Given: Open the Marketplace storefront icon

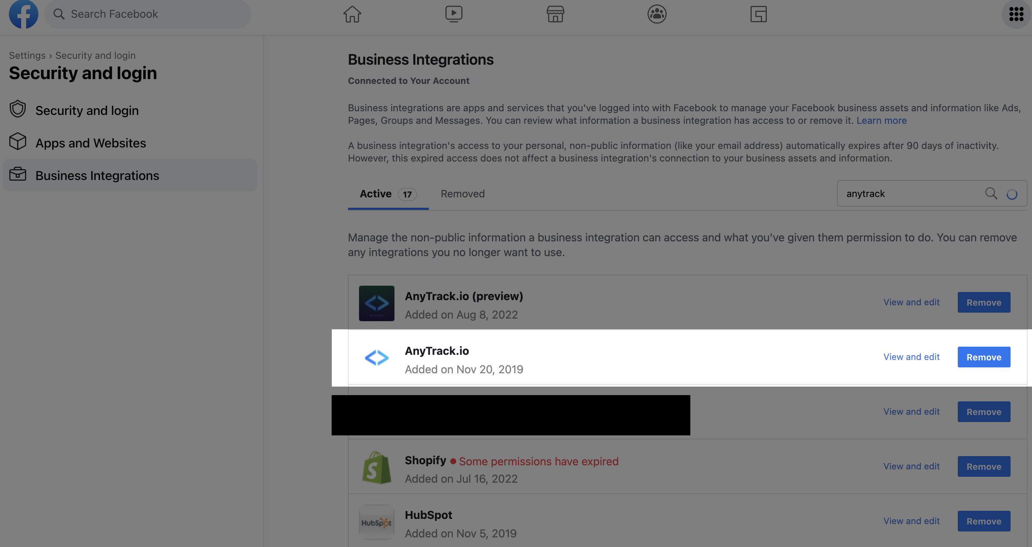Looking at the screenshot, I should (555, 14).
